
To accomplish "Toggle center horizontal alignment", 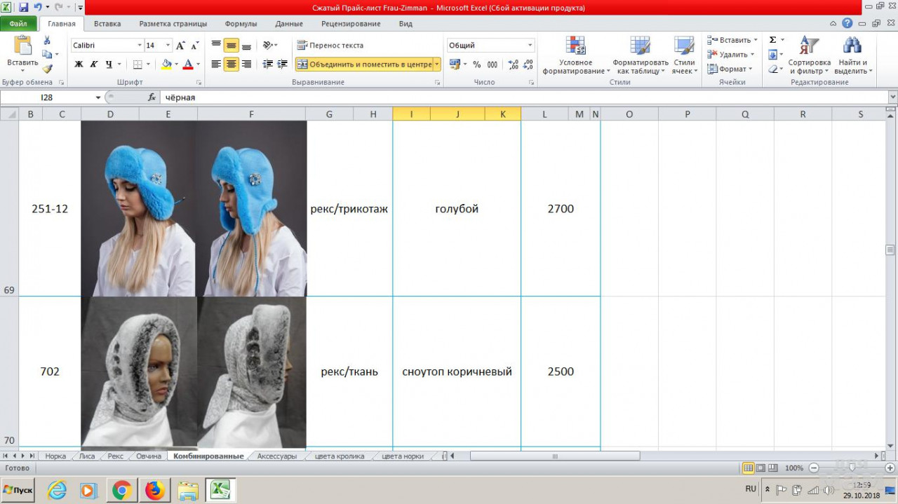I will coord(231,64).
